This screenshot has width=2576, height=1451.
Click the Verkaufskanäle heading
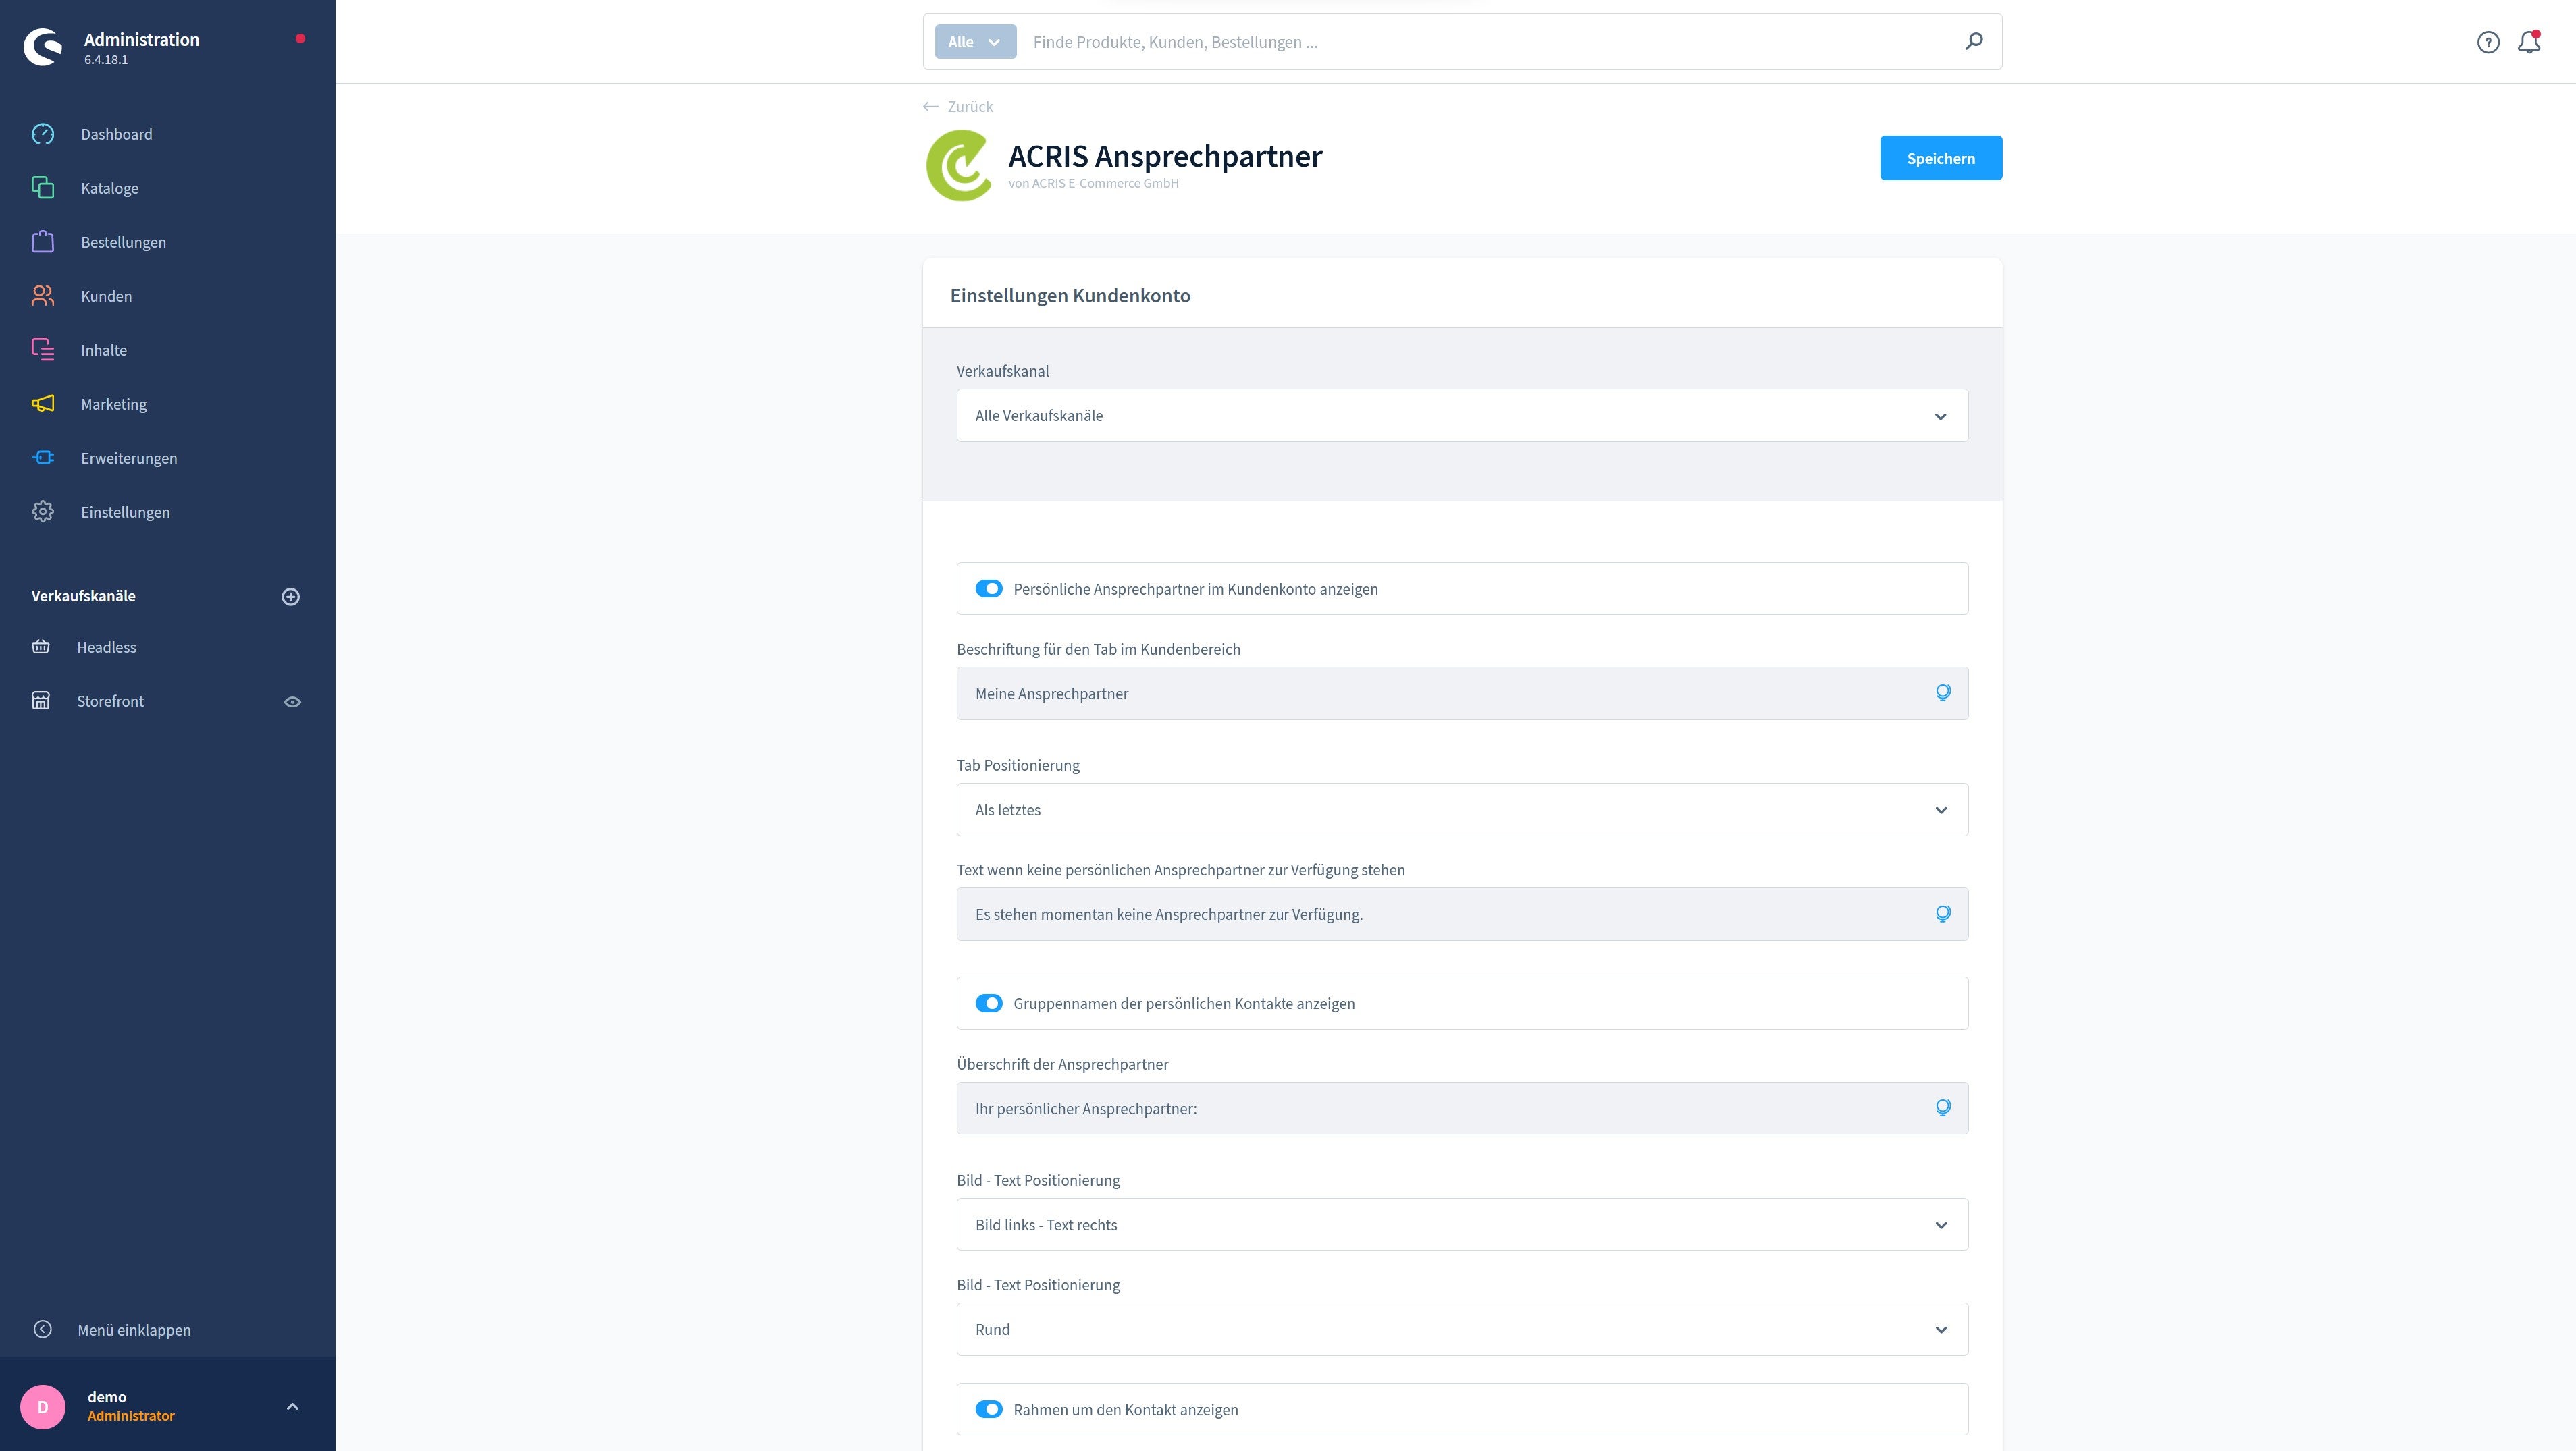tap(83, 596)
